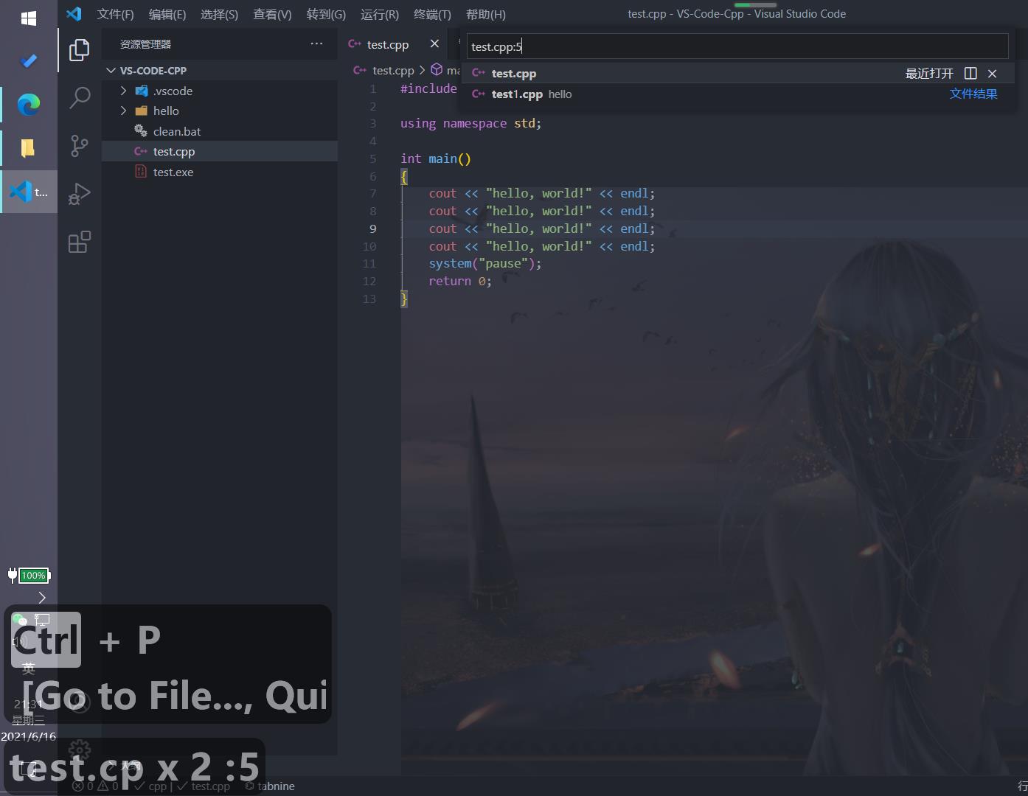Image resolution: width=1028 pixels, height=796 pixels.
Task: Open the 转到(G) menu
Action: point(326,14)
